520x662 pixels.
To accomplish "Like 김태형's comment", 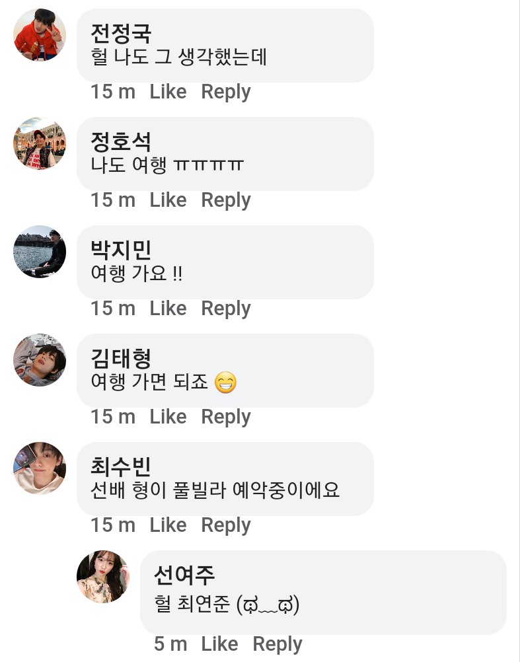I will pos(168,417).
